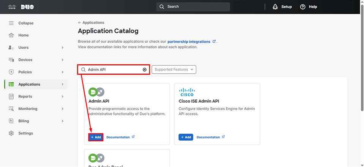
Task: Click the Cisco ISE Admin API logo
Action: click(x=187, y=92)
